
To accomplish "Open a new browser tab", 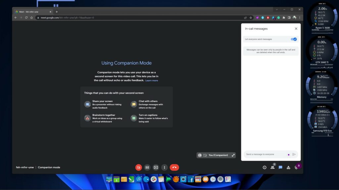I will [57, 12].
